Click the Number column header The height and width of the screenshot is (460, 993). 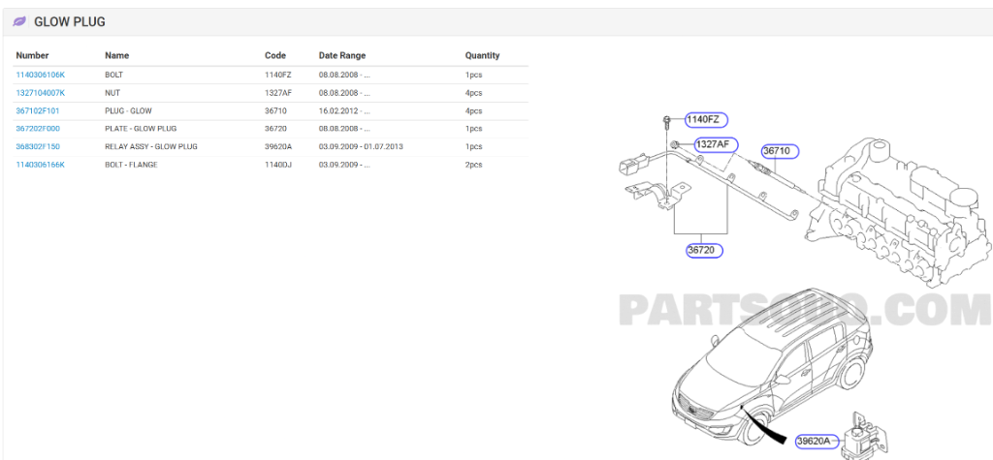coord(32,55)
